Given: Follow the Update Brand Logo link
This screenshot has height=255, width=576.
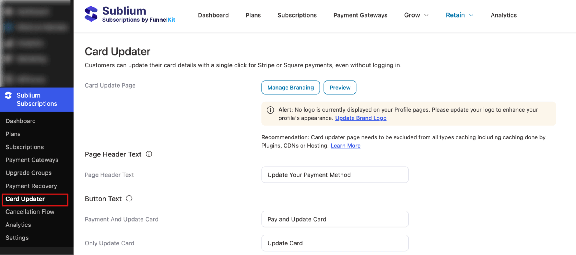Looking at the screenshot, I should point(360,118).
